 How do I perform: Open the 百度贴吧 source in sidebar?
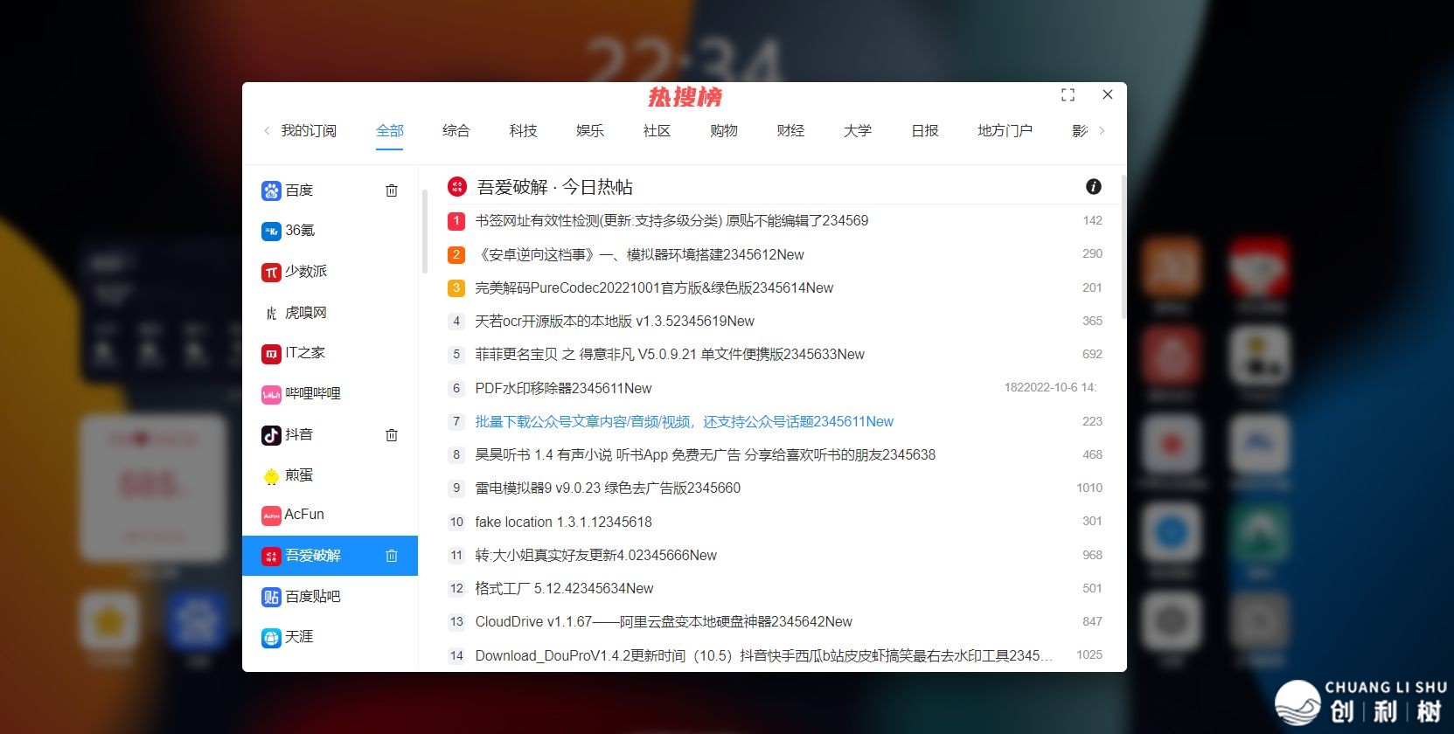pos(302,597)
